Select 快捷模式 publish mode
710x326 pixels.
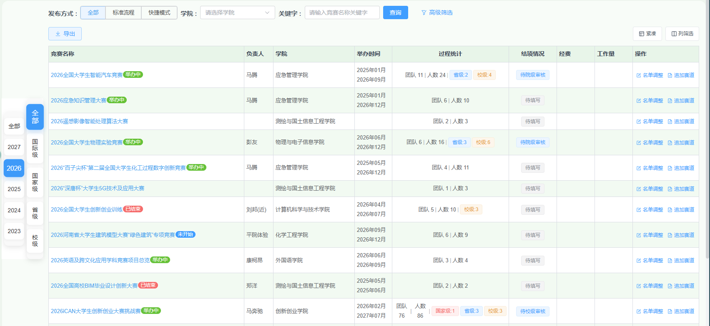[x=159, y=12]
